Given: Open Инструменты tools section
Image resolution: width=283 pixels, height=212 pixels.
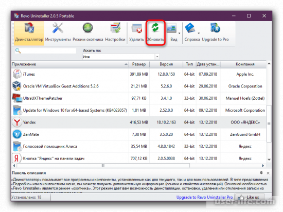Looking at the screenshot, I should click(58, 33).
